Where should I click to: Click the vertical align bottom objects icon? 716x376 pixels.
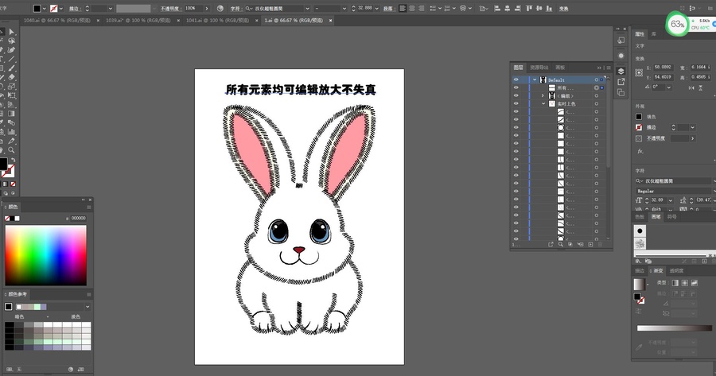coord(549,9)
